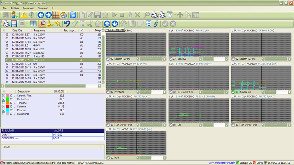Click the home icon in top toolbar
Viewport: 294px width, 165px height.
tap(64, 15)
